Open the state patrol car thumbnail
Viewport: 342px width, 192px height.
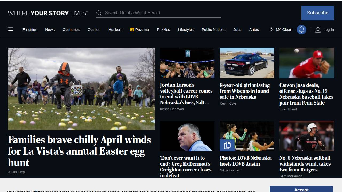247,63
